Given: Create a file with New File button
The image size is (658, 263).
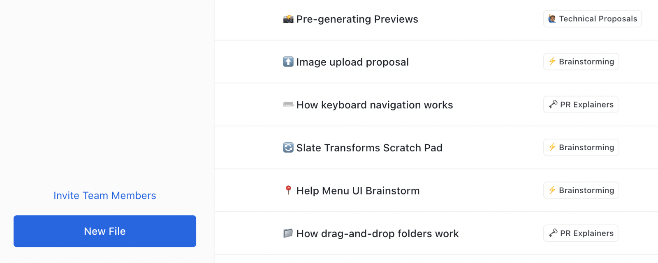Looking at the screenshot, I should [x=105, y=231].
